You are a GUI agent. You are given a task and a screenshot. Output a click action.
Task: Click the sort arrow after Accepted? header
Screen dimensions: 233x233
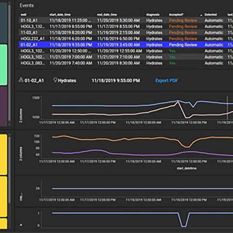tap(201, 15)
